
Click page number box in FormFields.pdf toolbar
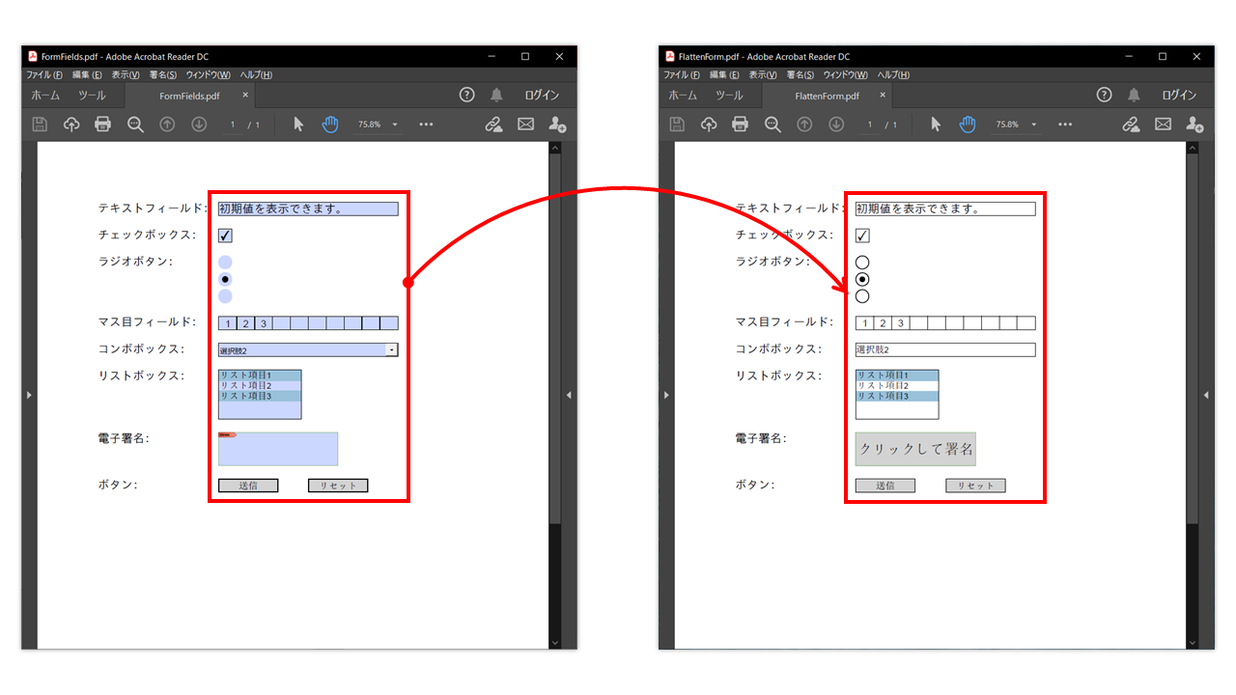pos(233,125)
